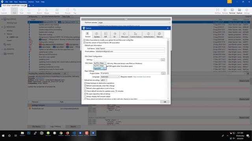The width and height of the screenshot is (252, 141).
Task: Open the Repository menu
Action: point(23,2)
